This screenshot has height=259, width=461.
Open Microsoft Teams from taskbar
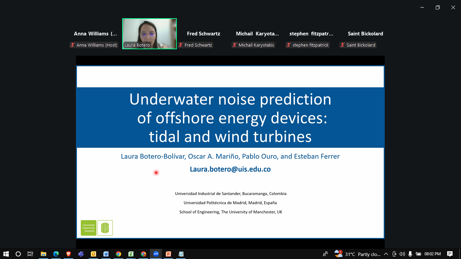point(81,254)
